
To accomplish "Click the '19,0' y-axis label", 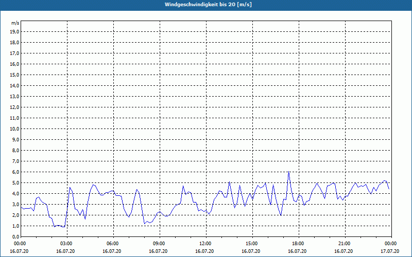I will pos(15,32).
